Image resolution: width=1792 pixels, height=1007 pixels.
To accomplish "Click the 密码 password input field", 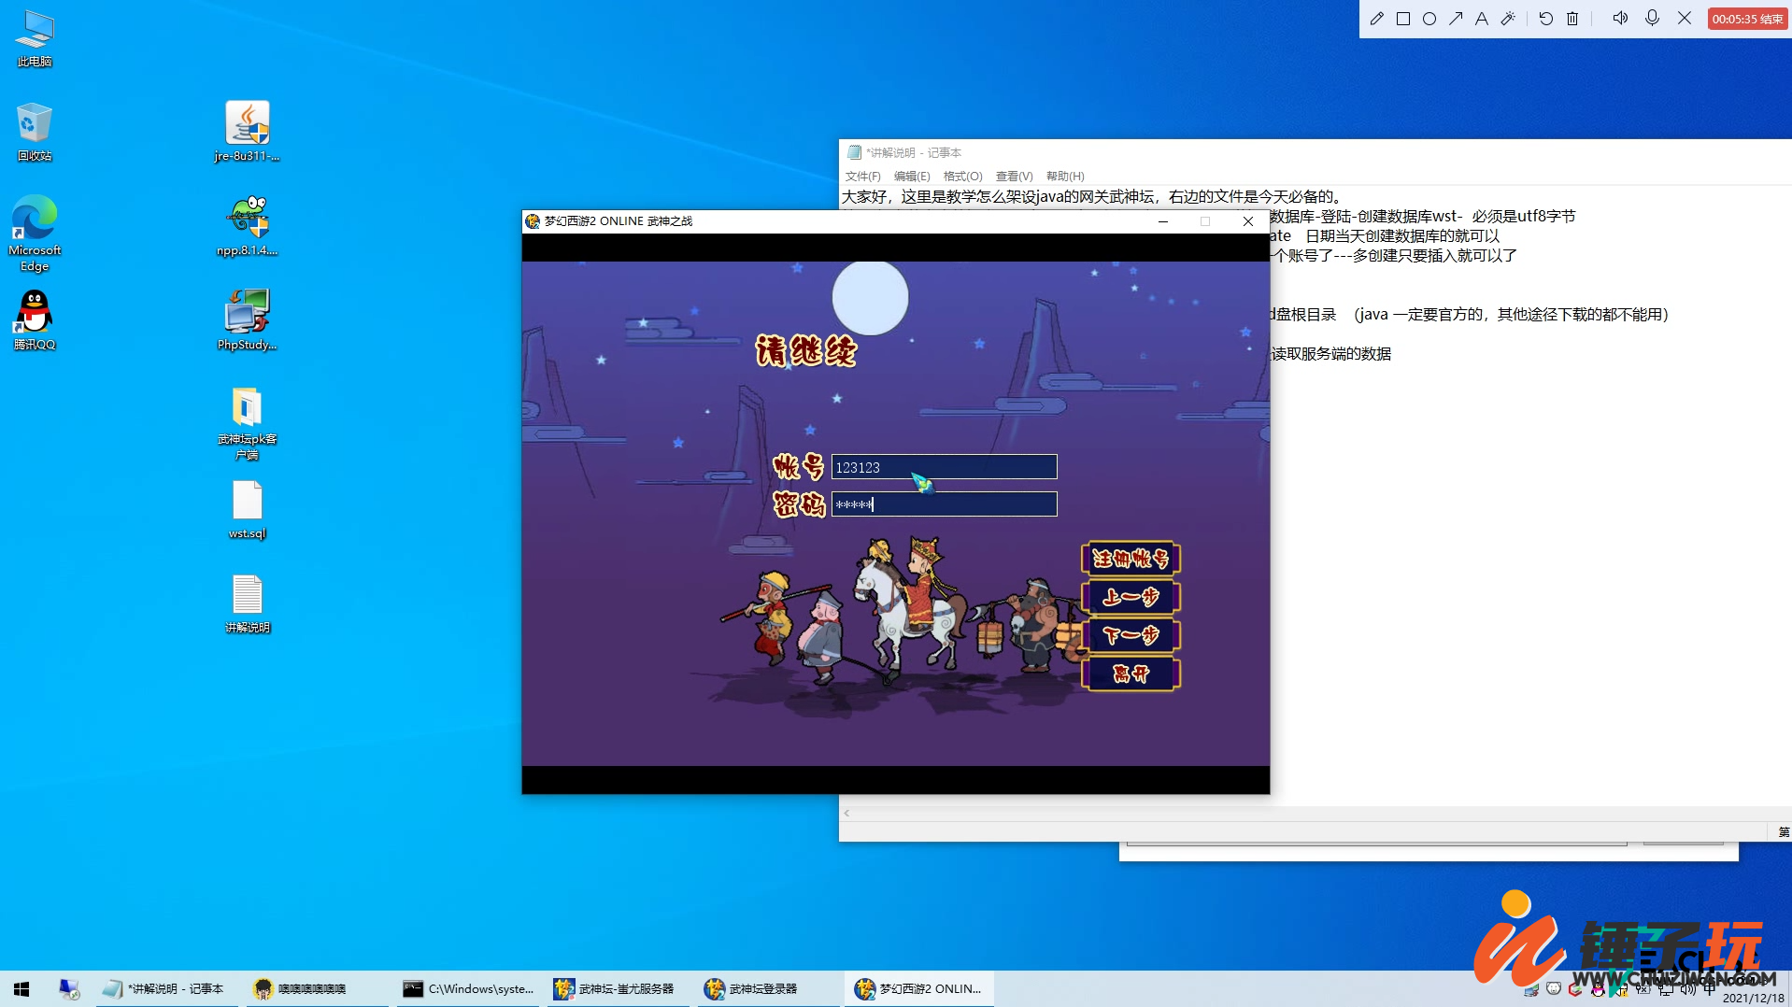I will 944,504.
